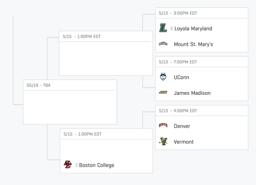
Task: Select the UConn team name
Action: (182, 77)
